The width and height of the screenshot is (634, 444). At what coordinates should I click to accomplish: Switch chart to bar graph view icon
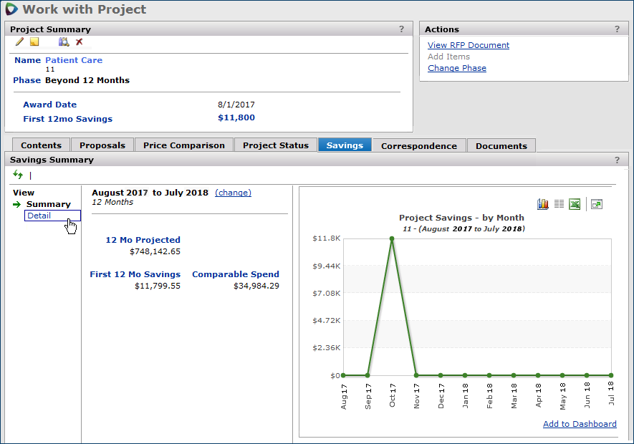543,204
